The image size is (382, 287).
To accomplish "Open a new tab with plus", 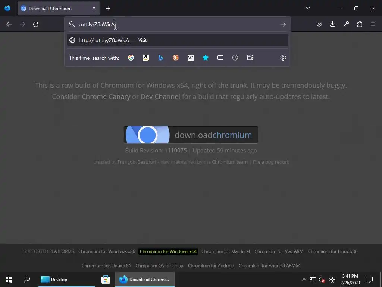I will 108,9.
